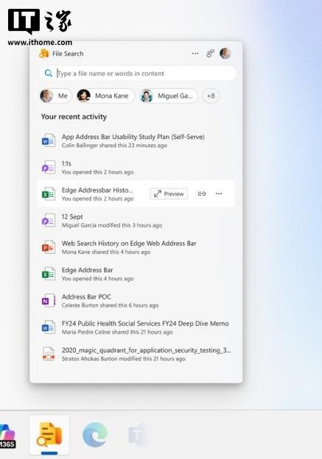Click Mona Kane shared this 4 hours ago
Viewport: 322px width, 459px height.
click(106, 252)
